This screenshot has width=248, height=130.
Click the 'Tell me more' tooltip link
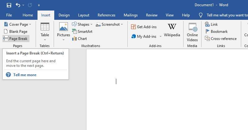24,75
